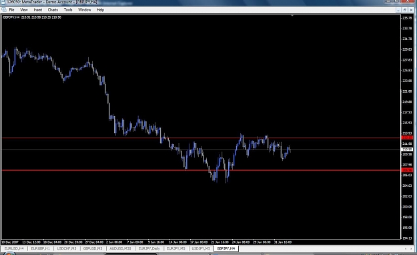The height and width of the screenshot is (255, 417).
Task: Open the Help menu
Action: pos(101,10)
